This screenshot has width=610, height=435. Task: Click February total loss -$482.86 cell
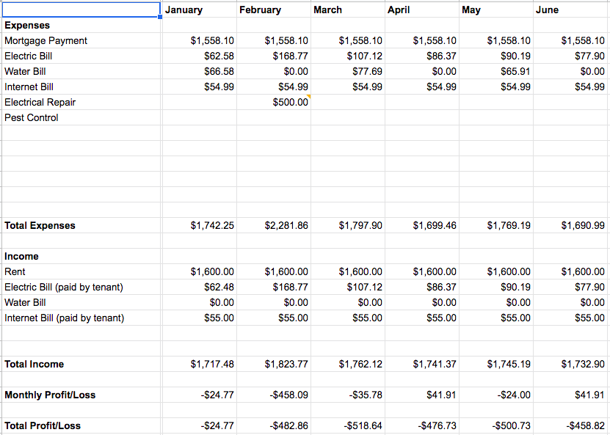click(x=274, y=425)
